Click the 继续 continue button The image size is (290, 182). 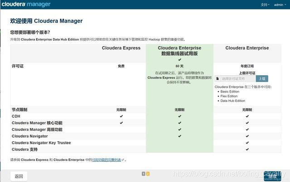pos(272,176)
